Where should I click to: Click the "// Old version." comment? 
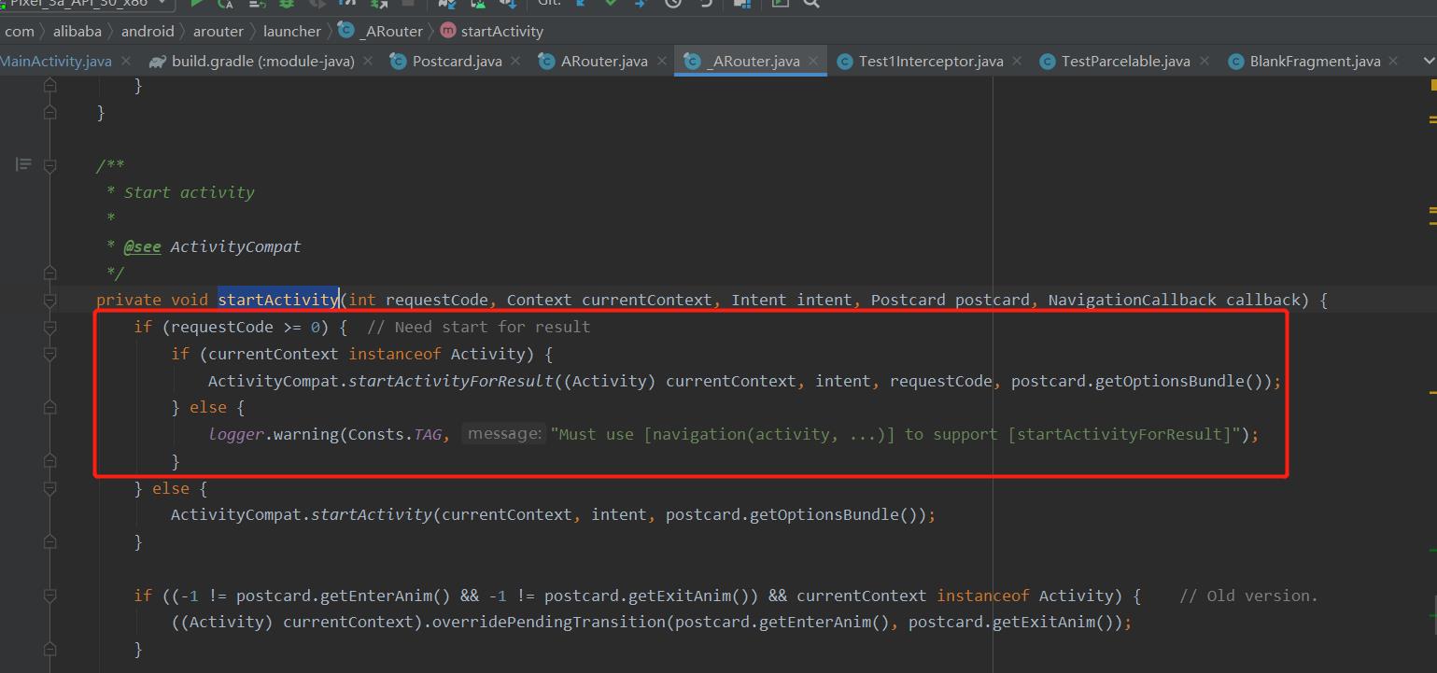point(1248,596)
